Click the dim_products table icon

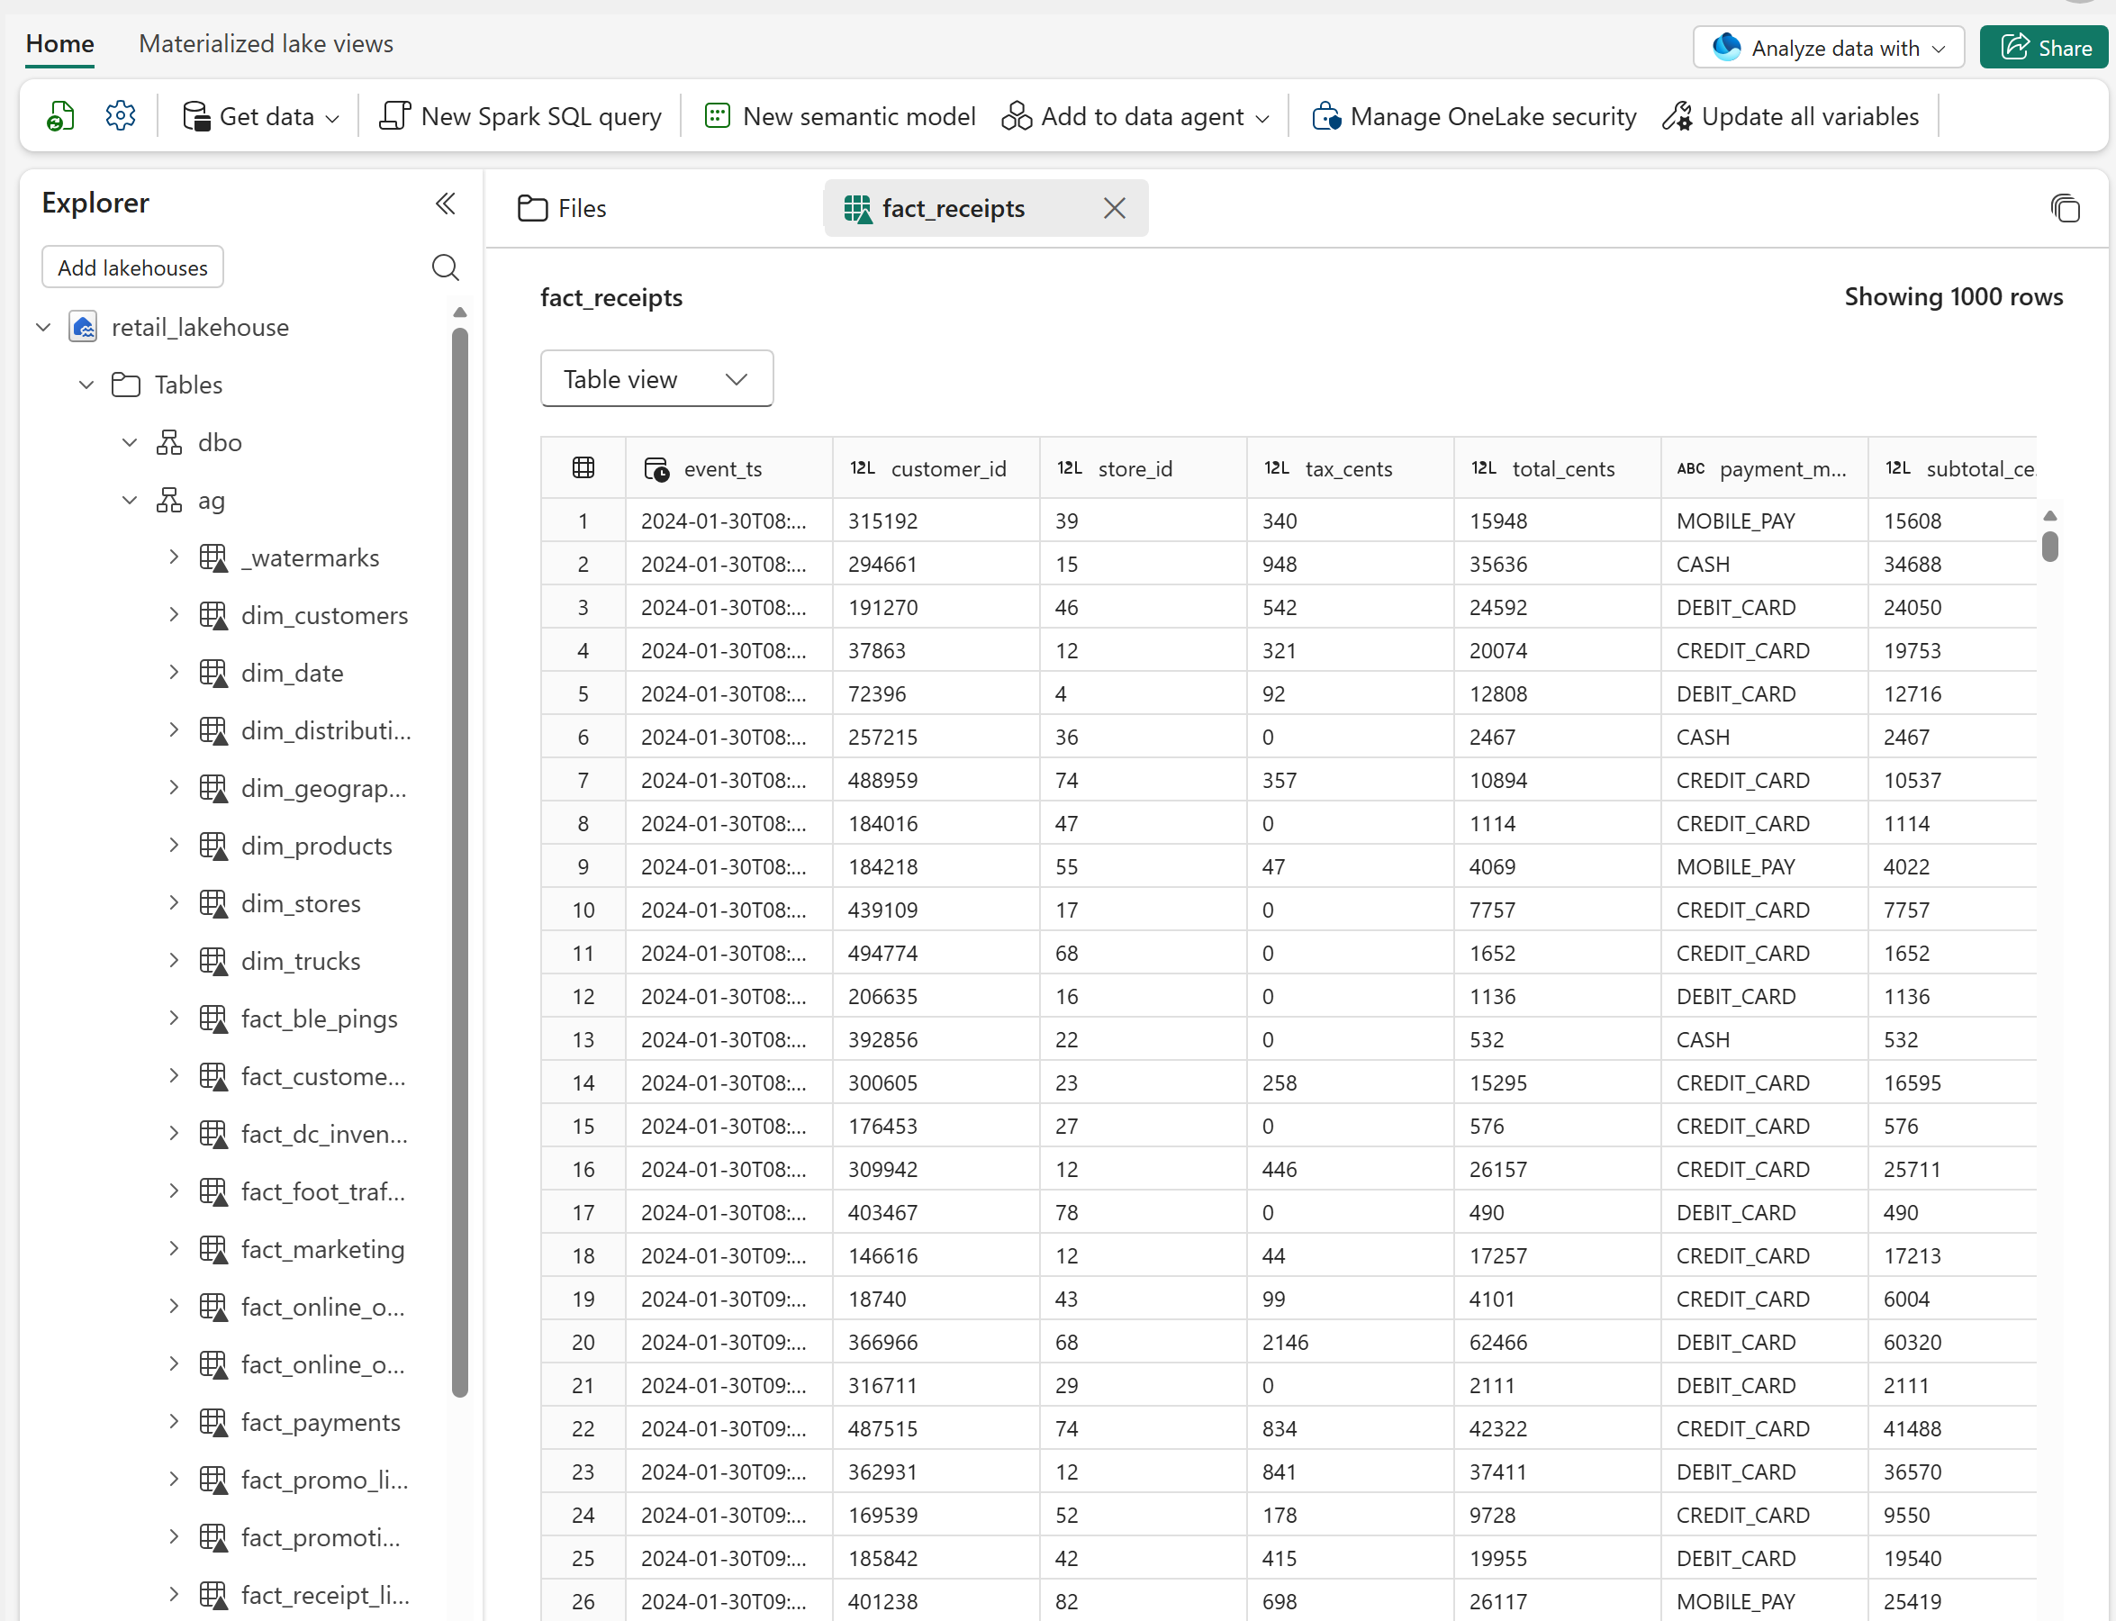pyautogui.click(x=213, y=847)
